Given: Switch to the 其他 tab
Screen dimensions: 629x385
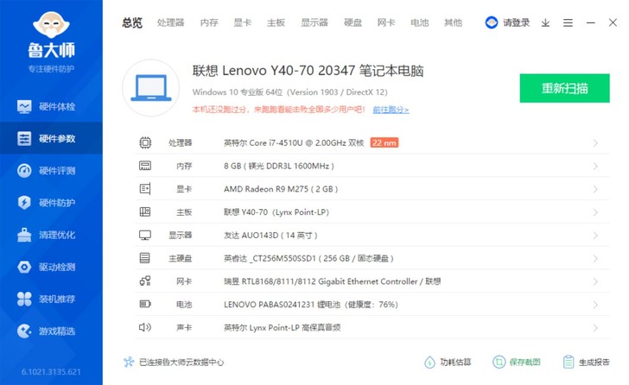Looking at the screenshot, I should click(x=454, y=22).
